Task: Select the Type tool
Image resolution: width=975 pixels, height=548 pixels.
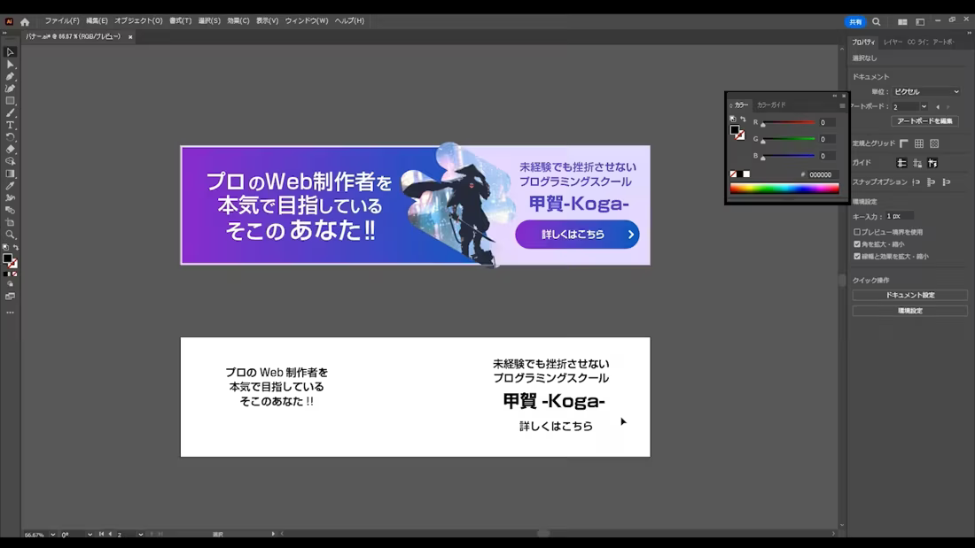Action: (10, 125)
